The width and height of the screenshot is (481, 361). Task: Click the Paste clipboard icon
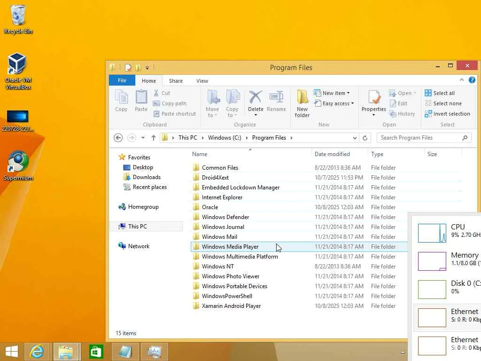(141, 97)
